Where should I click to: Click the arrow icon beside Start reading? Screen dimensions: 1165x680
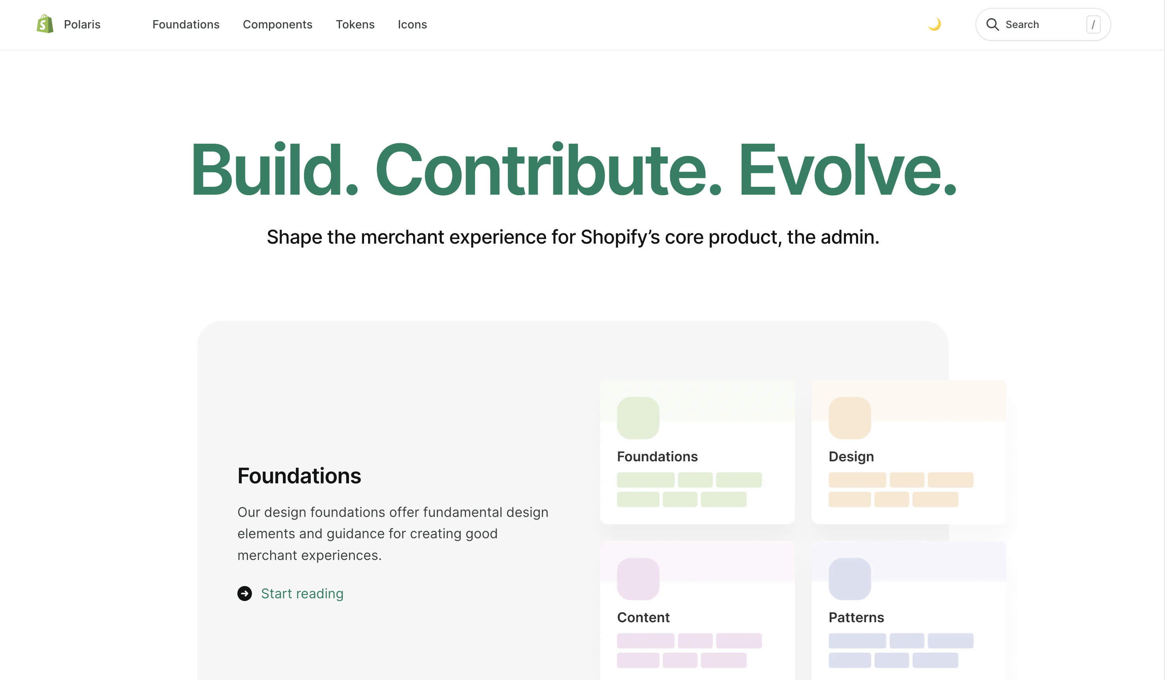click(244, 594)
